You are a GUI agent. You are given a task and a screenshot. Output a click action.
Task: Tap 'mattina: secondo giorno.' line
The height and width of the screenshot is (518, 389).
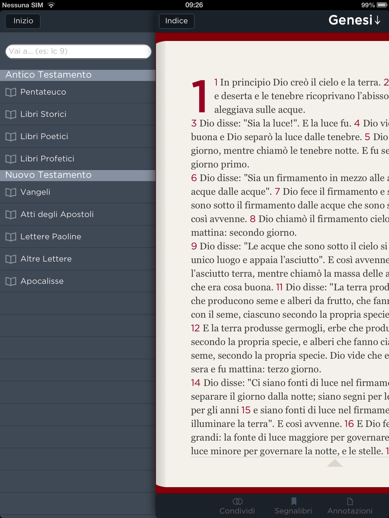tap(244, 233)
